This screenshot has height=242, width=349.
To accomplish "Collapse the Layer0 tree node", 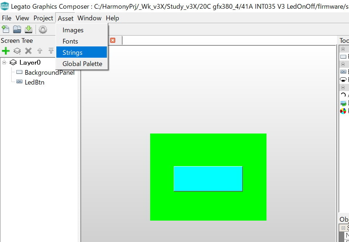I will tap(4, 62).
